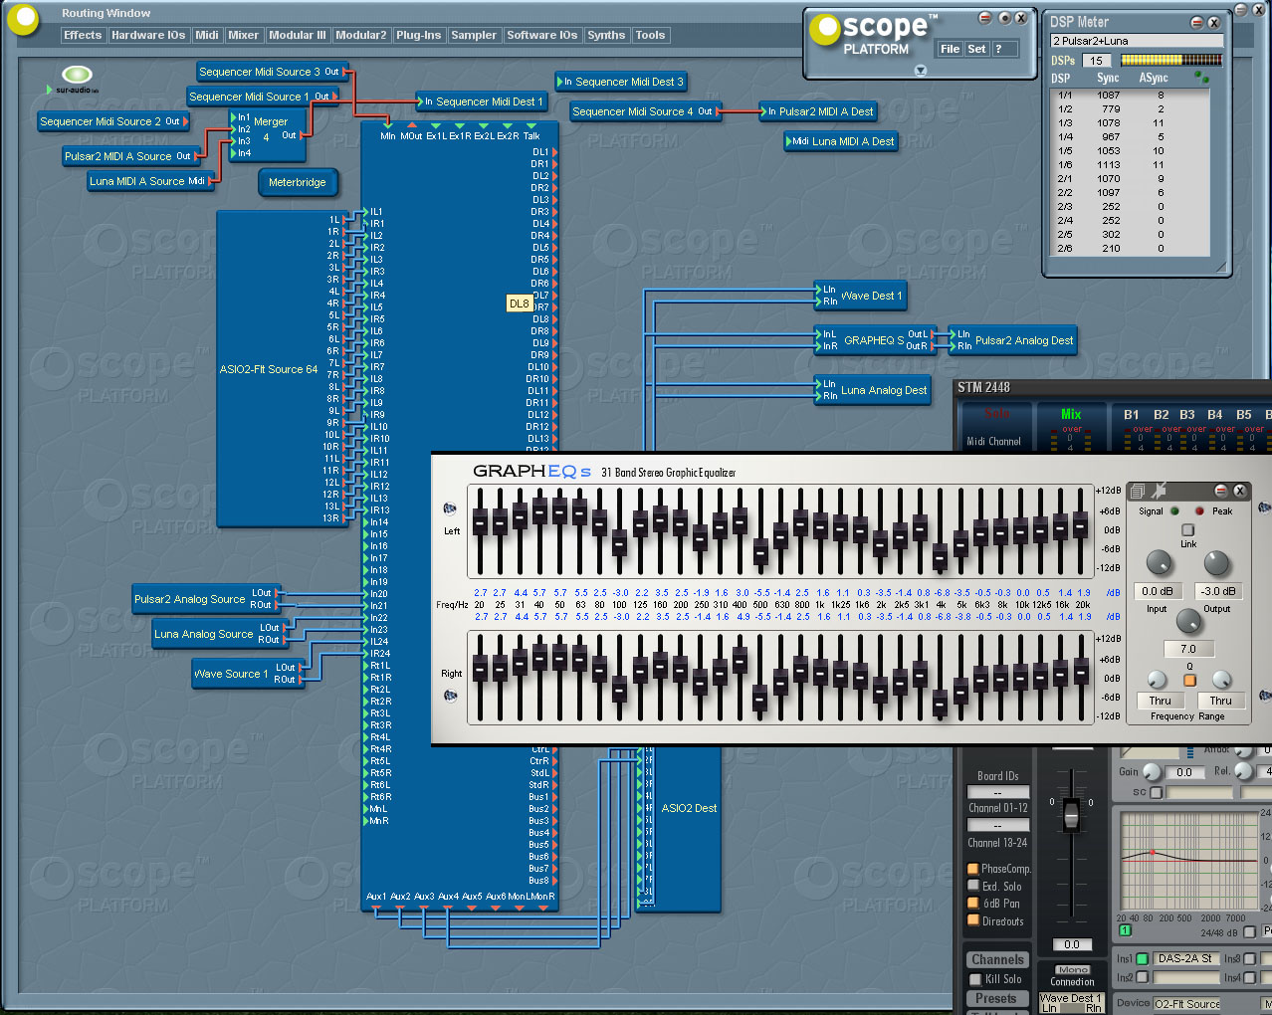Disable the PhaseComp. option
This screenshot has width=1272, height=1015.
[973, 869]
